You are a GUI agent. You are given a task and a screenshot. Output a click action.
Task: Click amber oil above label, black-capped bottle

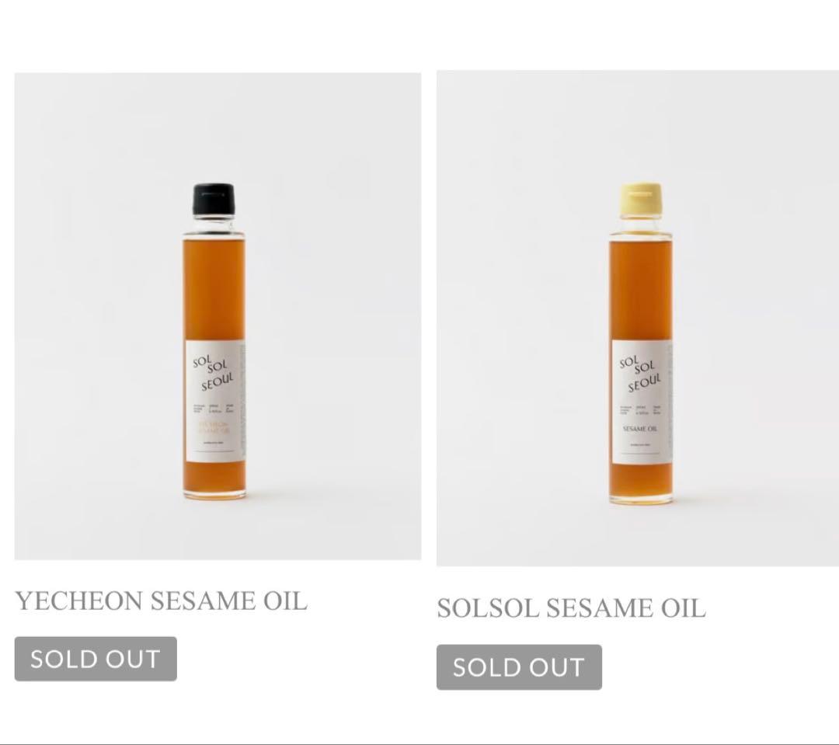(214, 287)
